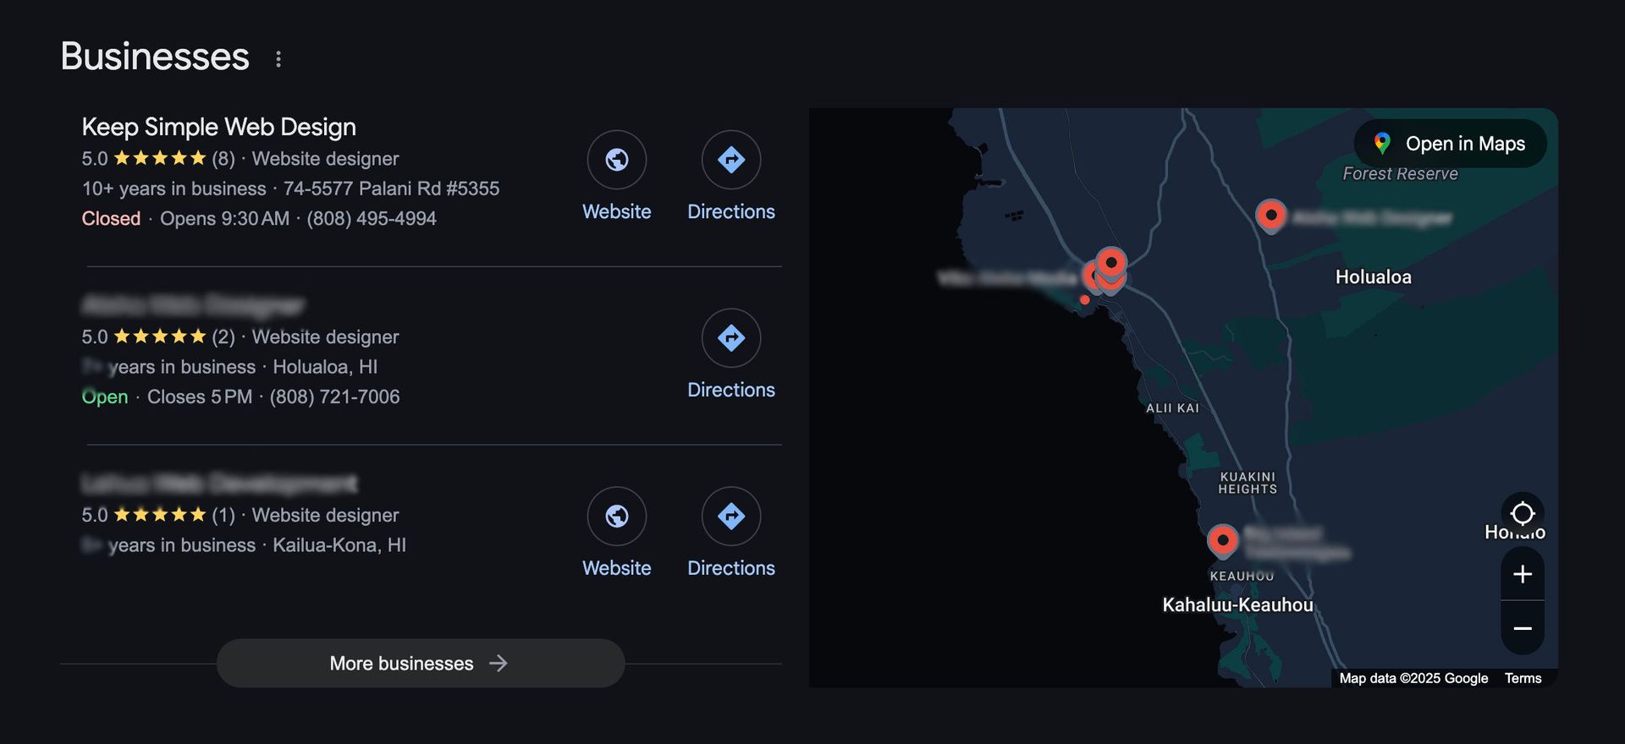Visit Keep Simple Web Design website icon
The height and width of the screenshot is (744, 1625).
(617, 160)
